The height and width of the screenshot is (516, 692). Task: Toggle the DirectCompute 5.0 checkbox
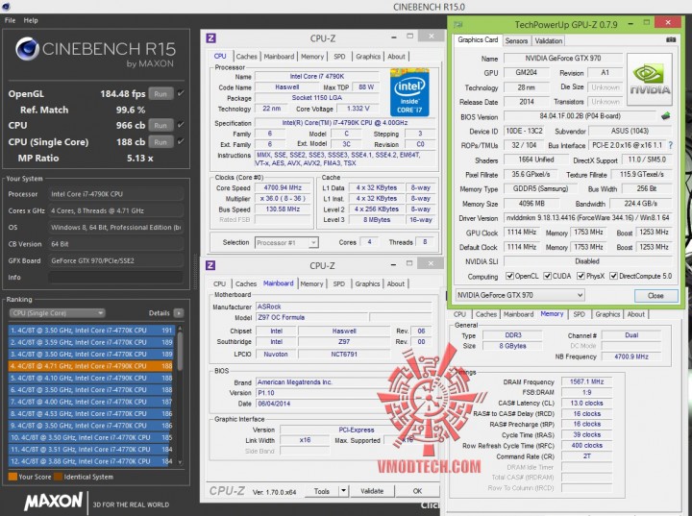[613, 276]
